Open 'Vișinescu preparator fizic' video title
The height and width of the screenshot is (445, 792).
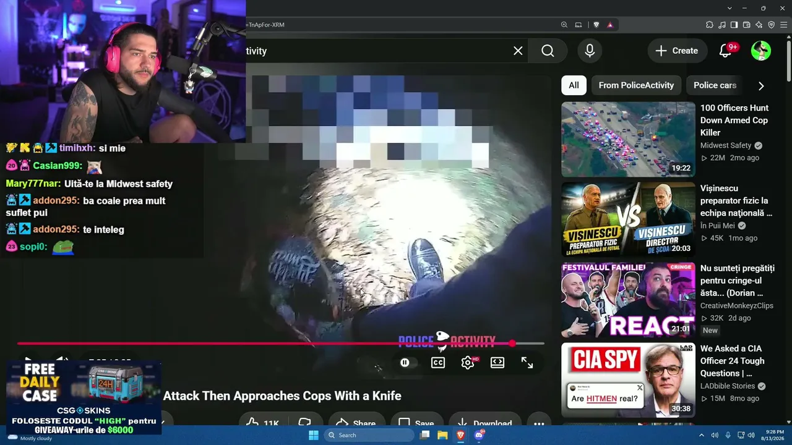tap(736, 200)
